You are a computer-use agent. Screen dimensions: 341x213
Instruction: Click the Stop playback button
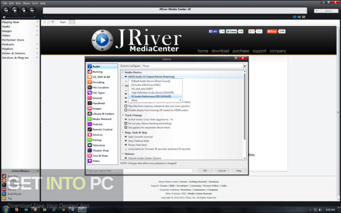coord(24,10)
